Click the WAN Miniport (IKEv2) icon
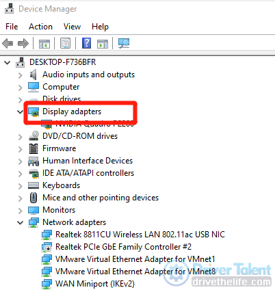The width and height of the screenshot is (275, 290). coord(47,284)
